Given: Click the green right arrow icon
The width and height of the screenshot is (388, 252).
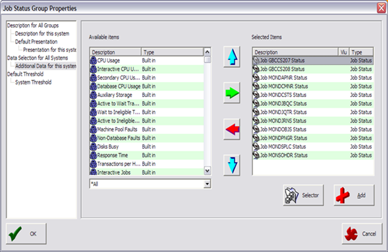Looking at the screenshot, I should [232, 93].
